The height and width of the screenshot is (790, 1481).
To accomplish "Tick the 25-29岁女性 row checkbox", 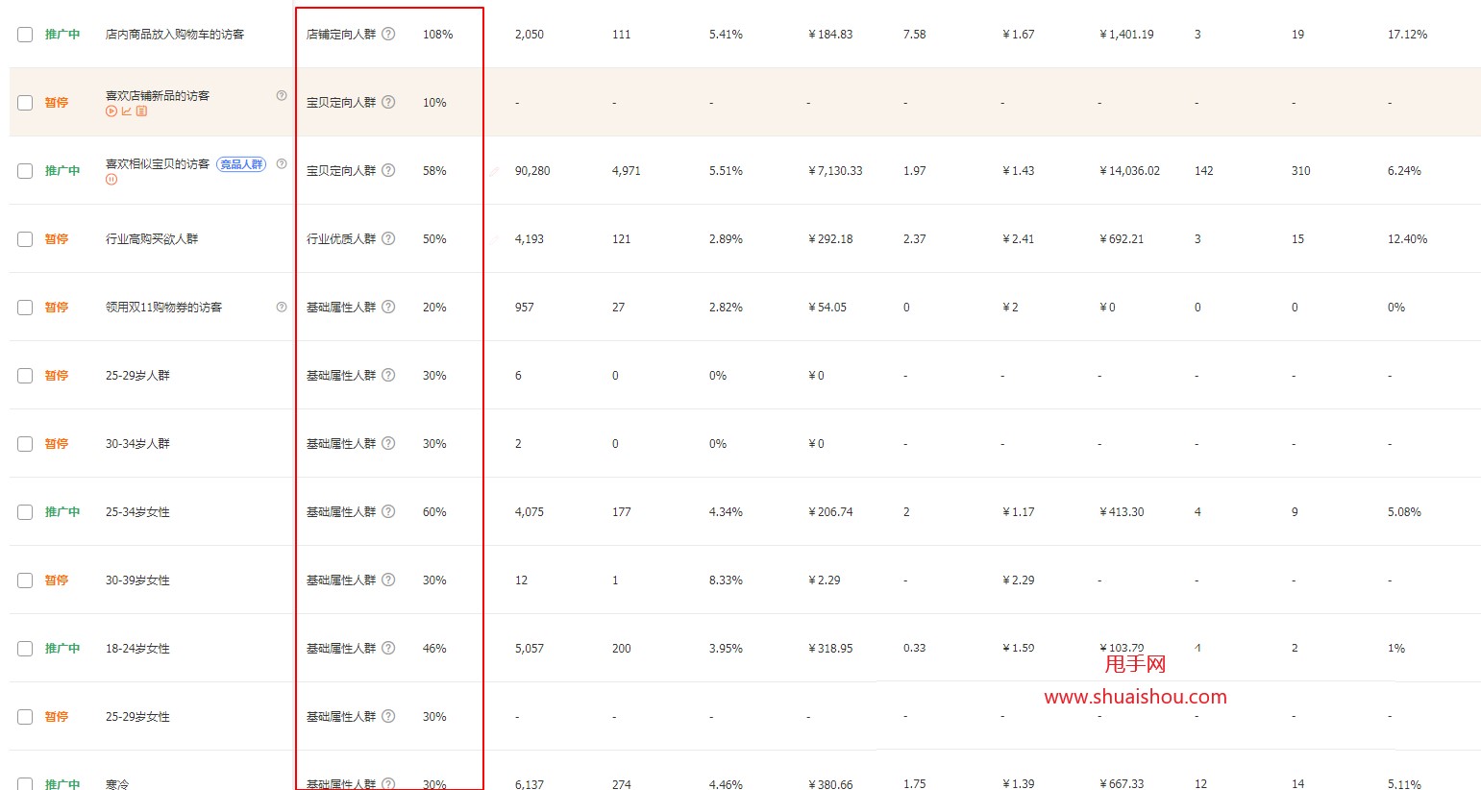I will click(x=25, y=717).
